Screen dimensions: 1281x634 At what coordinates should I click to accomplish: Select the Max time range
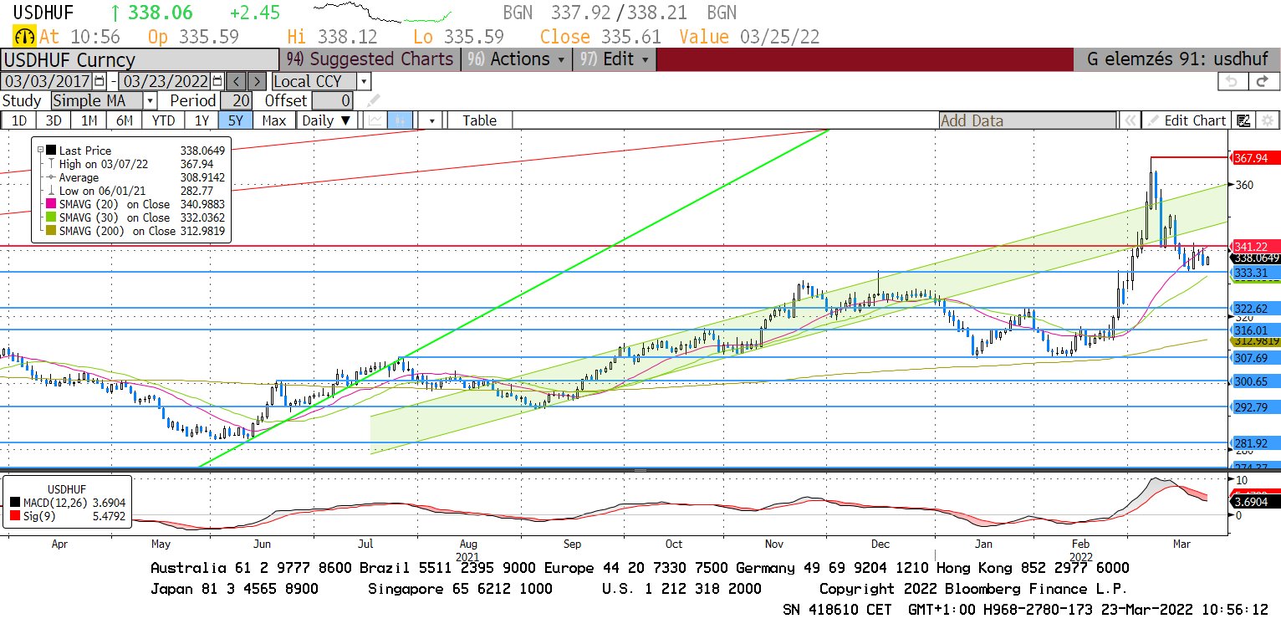pos(273,120)
